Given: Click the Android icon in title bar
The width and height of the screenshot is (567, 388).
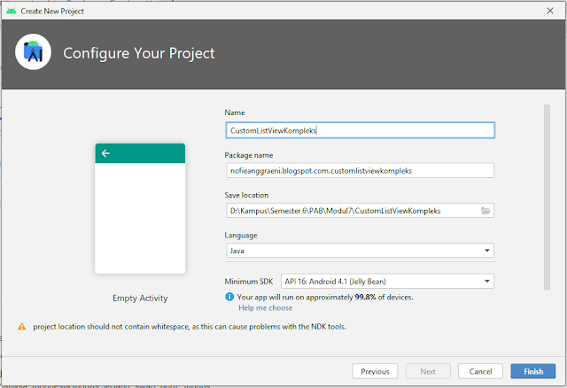Looking at the screenshot, I should point(12,11).
